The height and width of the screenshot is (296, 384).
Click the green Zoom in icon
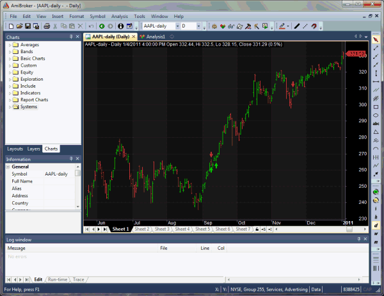tap(376, 192)
